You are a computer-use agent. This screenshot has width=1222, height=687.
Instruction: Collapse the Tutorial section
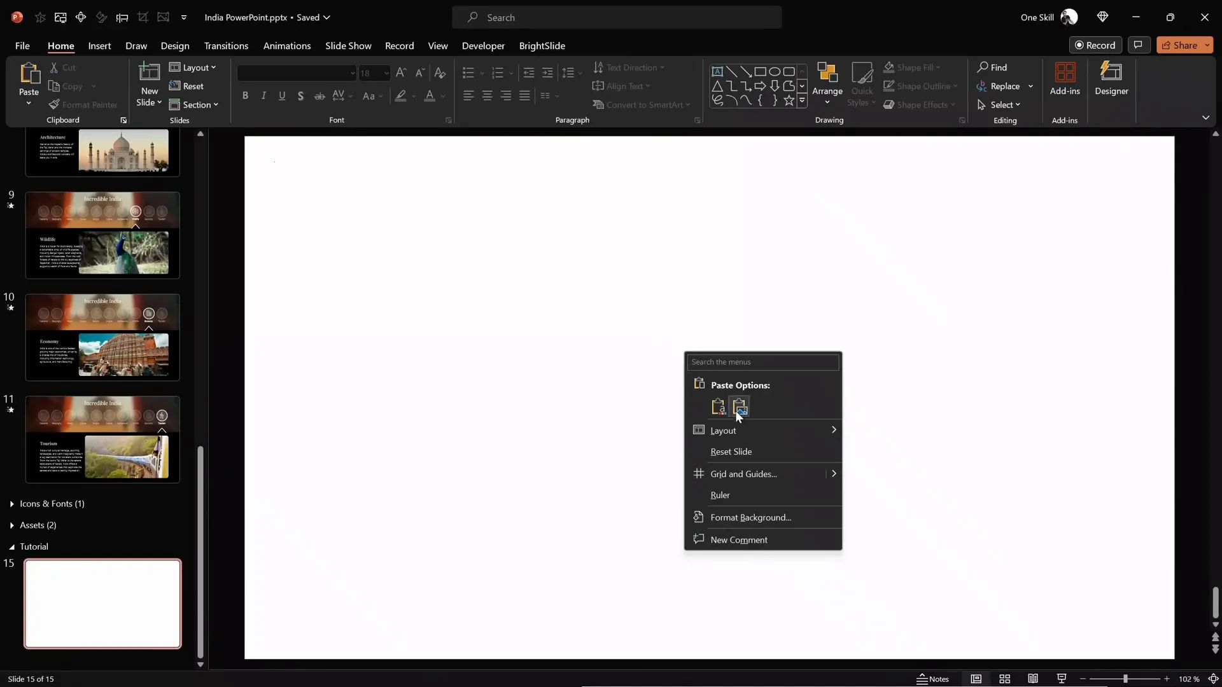point(12,546)
